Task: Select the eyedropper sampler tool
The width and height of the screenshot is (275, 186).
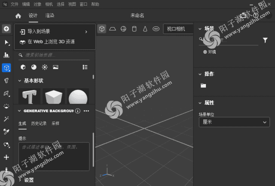Action: click(6, 131)
